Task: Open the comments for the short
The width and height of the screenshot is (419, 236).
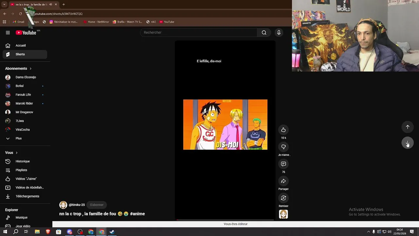Action: point(283,164)
